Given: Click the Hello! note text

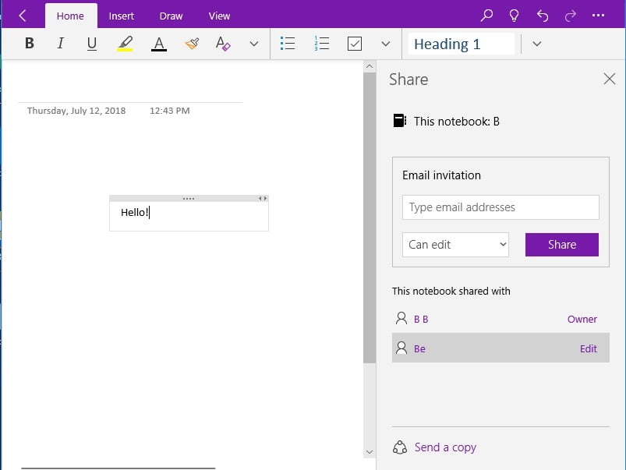Looking at the screenshot, I should (135, 212).
